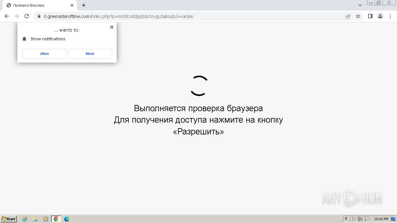Open a new tab with plus button
The image size is (397, 223).
click(84, 5)
